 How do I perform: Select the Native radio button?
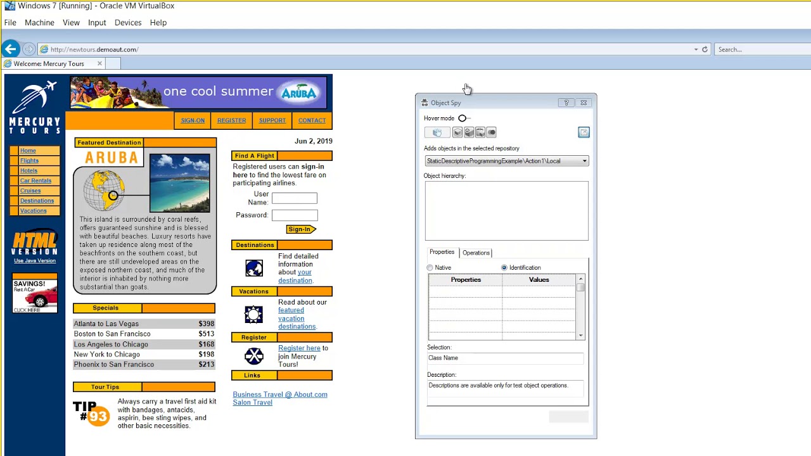click(x=430, y=268)
